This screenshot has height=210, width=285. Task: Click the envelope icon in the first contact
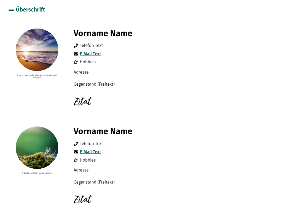[76, 54]
